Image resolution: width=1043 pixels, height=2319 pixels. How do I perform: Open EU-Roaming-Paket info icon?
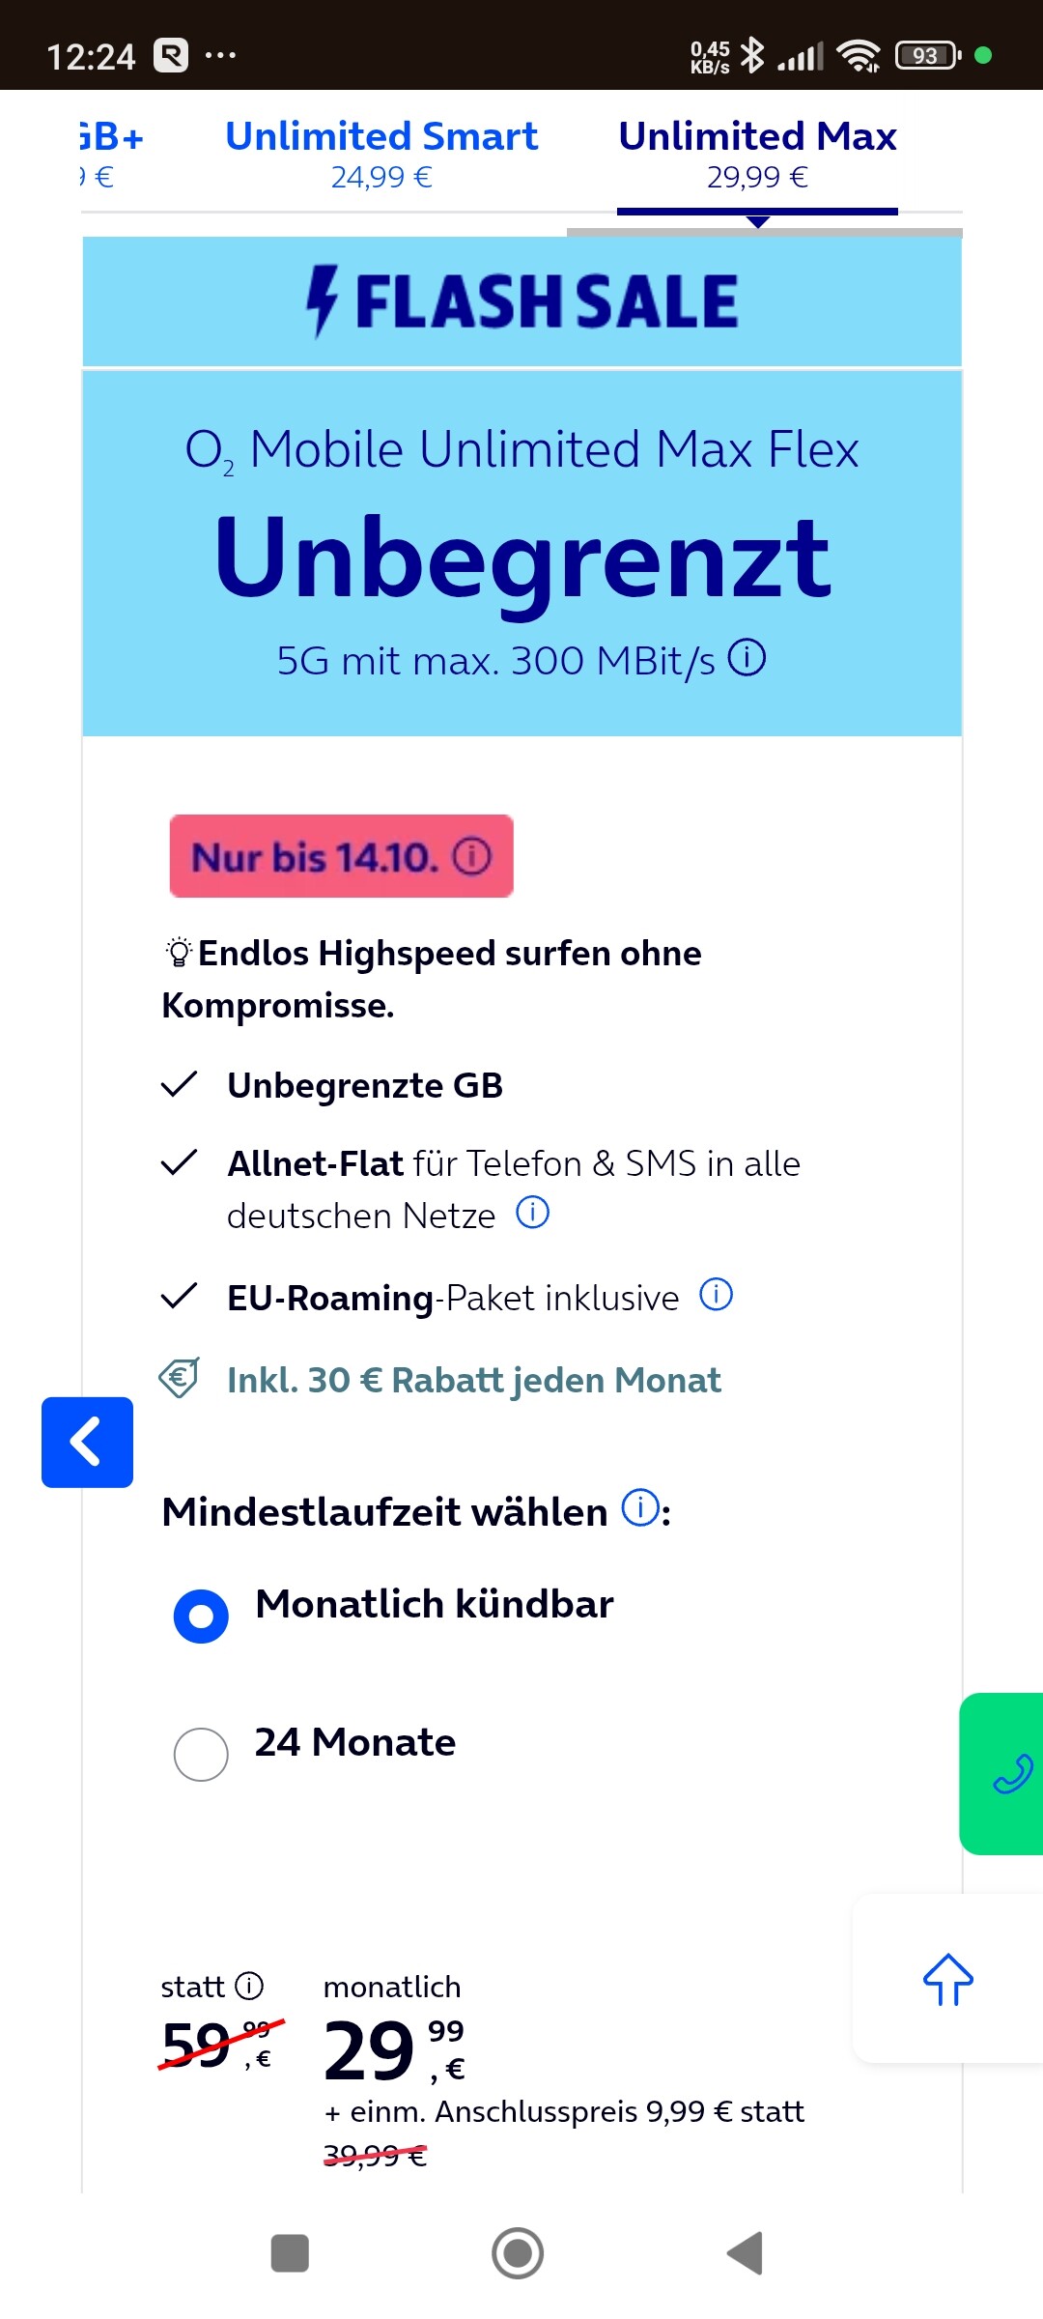coord(716,1294)
